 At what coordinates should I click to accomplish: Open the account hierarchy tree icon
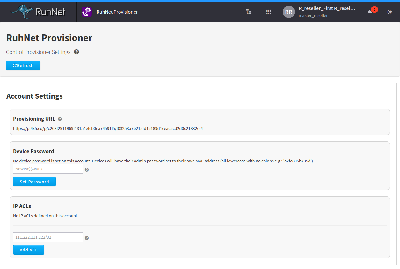(x=249, y=12)
